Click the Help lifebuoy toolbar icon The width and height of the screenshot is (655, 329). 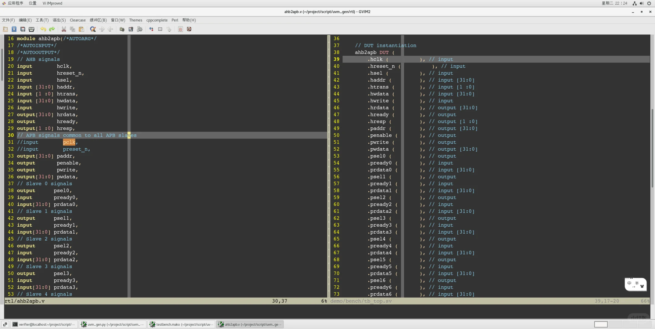tap(189, 29)
